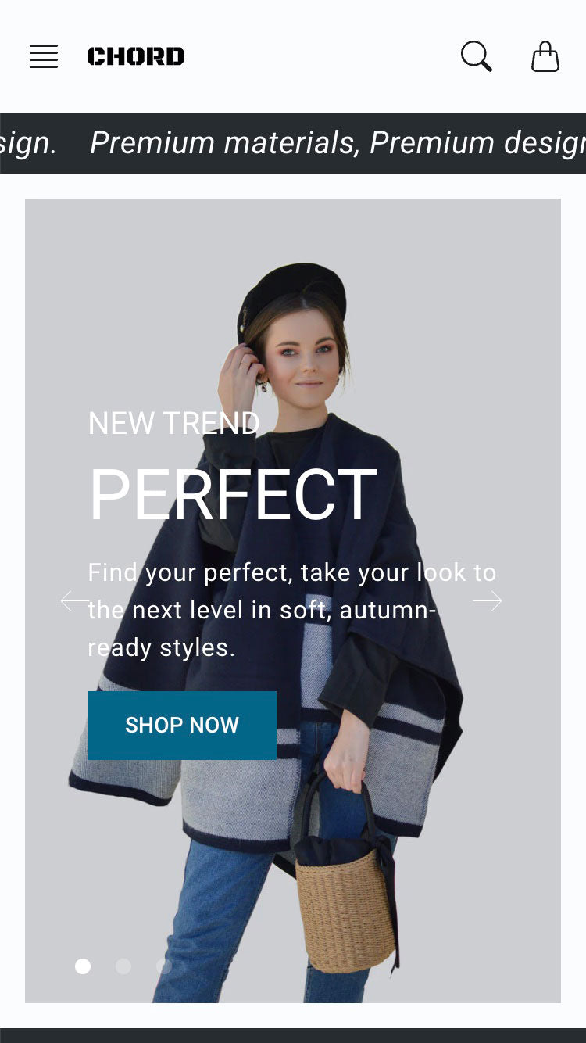This screenshot has width=586, height=1043.
Task: Open the hamburger navigation menu
Action: pos(44,56)
